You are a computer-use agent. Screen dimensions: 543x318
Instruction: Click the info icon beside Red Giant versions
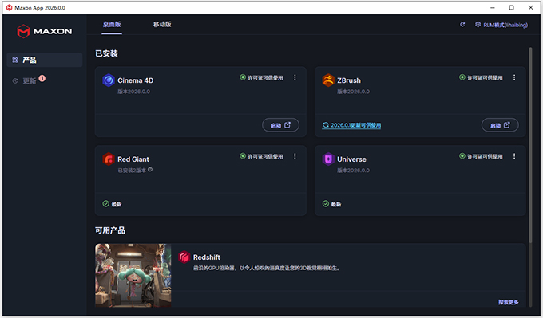150,170
